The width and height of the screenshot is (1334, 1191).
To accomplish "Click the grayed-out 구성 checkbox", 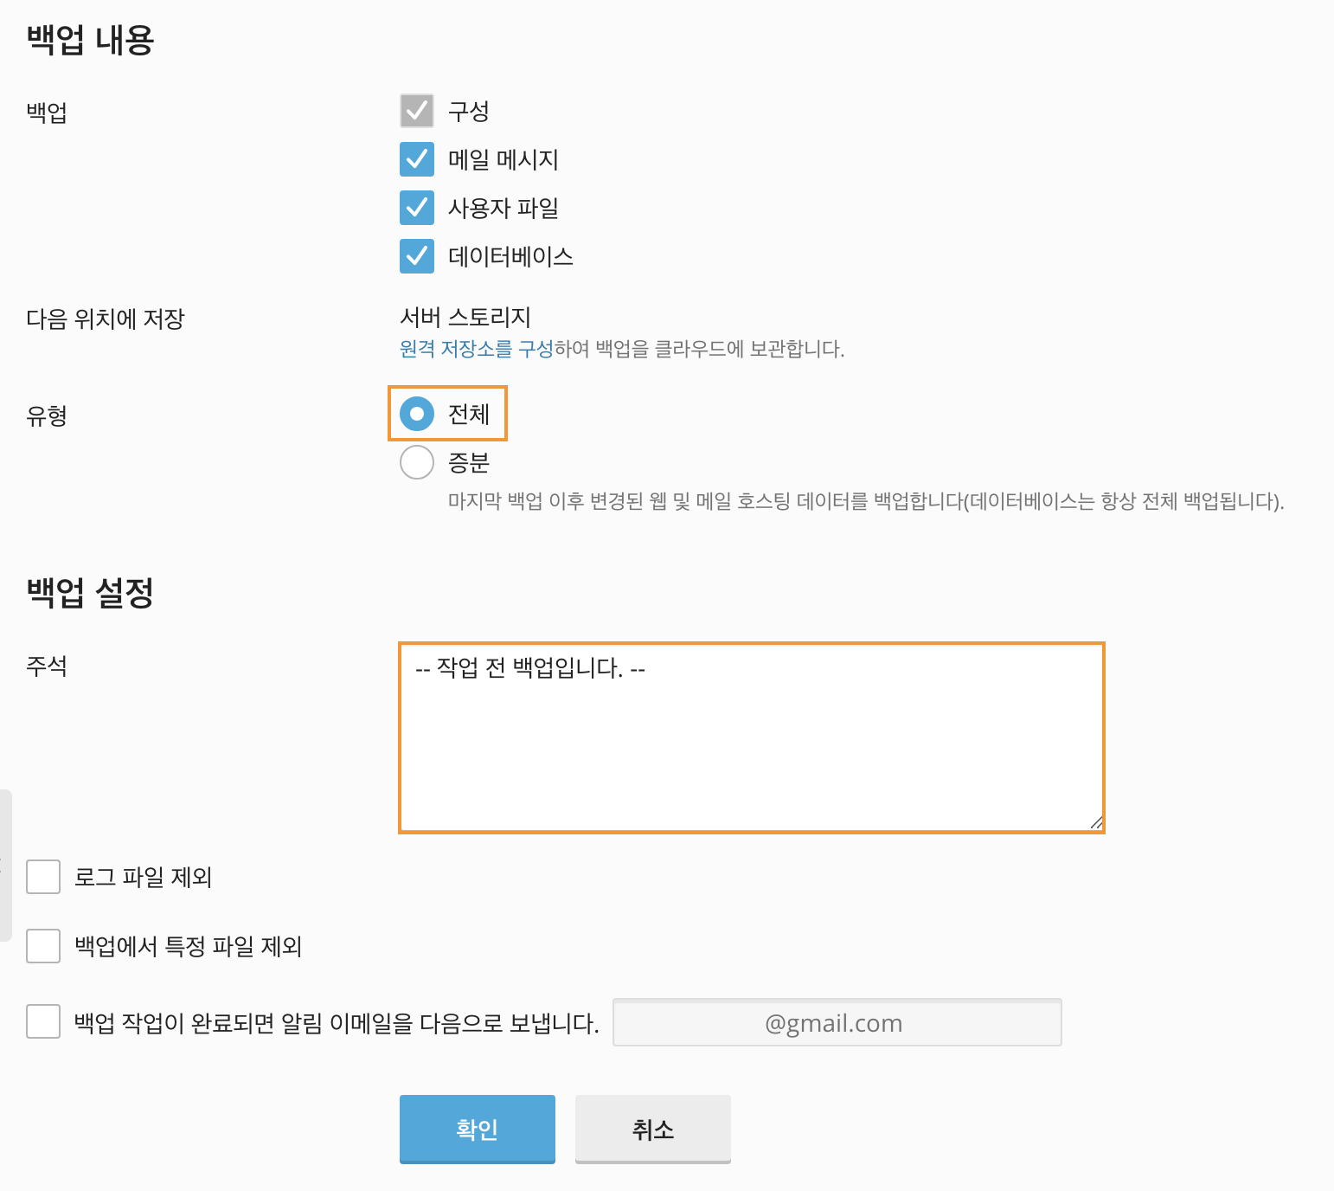I will pos(417,111).
